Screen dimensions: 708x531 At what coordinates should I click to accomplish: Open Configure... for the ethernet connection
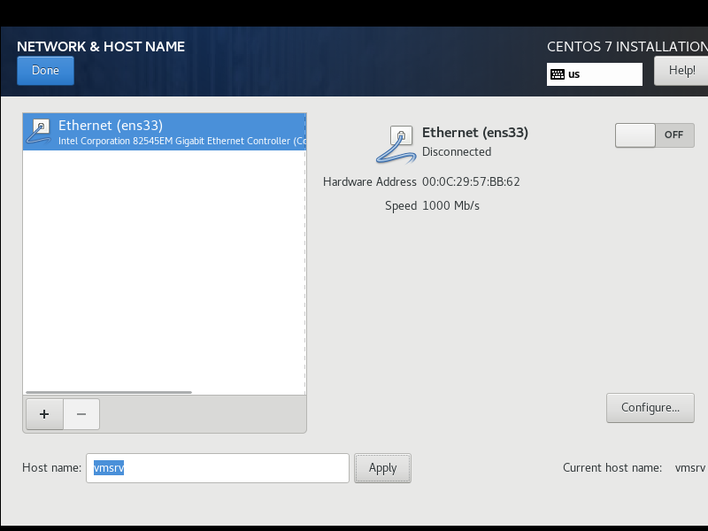pos(650,408)
